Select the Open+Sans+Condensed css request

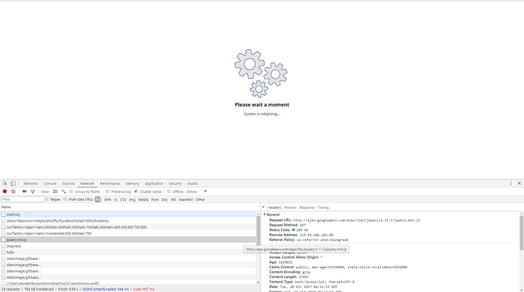point(128,233)
